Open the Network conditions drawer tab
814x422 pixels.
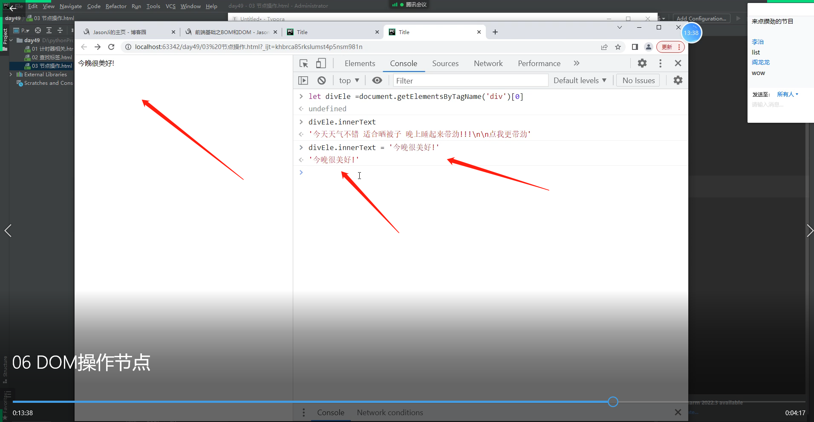(390, 413)
